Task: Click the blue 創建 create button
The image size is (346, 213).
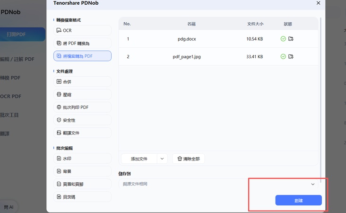Action: (298, 200)
